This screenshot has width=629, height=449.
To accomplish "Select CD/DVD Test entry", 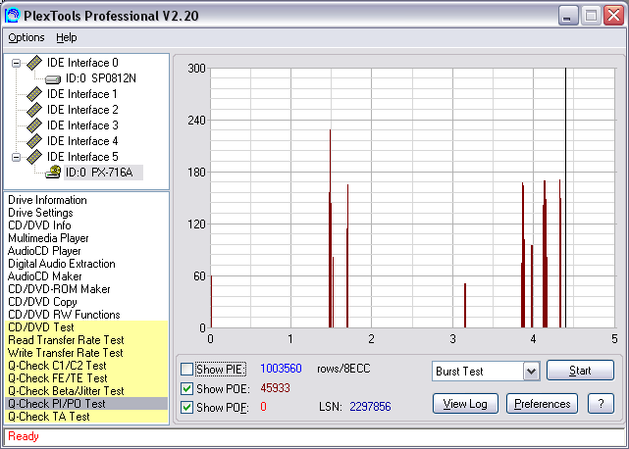I will click(x=86, y=327).
